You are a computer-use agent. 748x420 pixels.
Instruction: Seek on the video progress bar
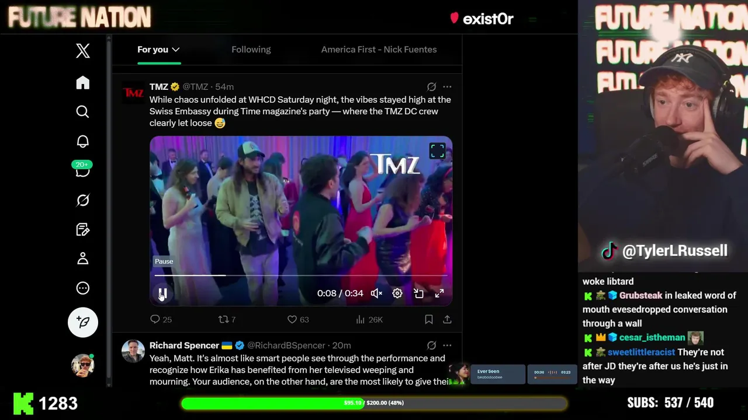click(x=301, y=275)
